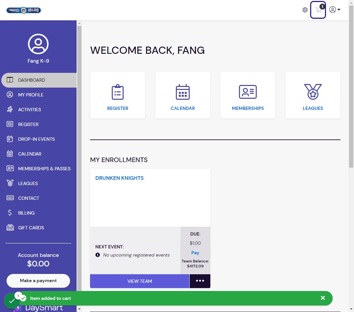This screenshot has height=312, width=354.
Task: Click the Billing dollar sign icon
Action: coord(10,213)
